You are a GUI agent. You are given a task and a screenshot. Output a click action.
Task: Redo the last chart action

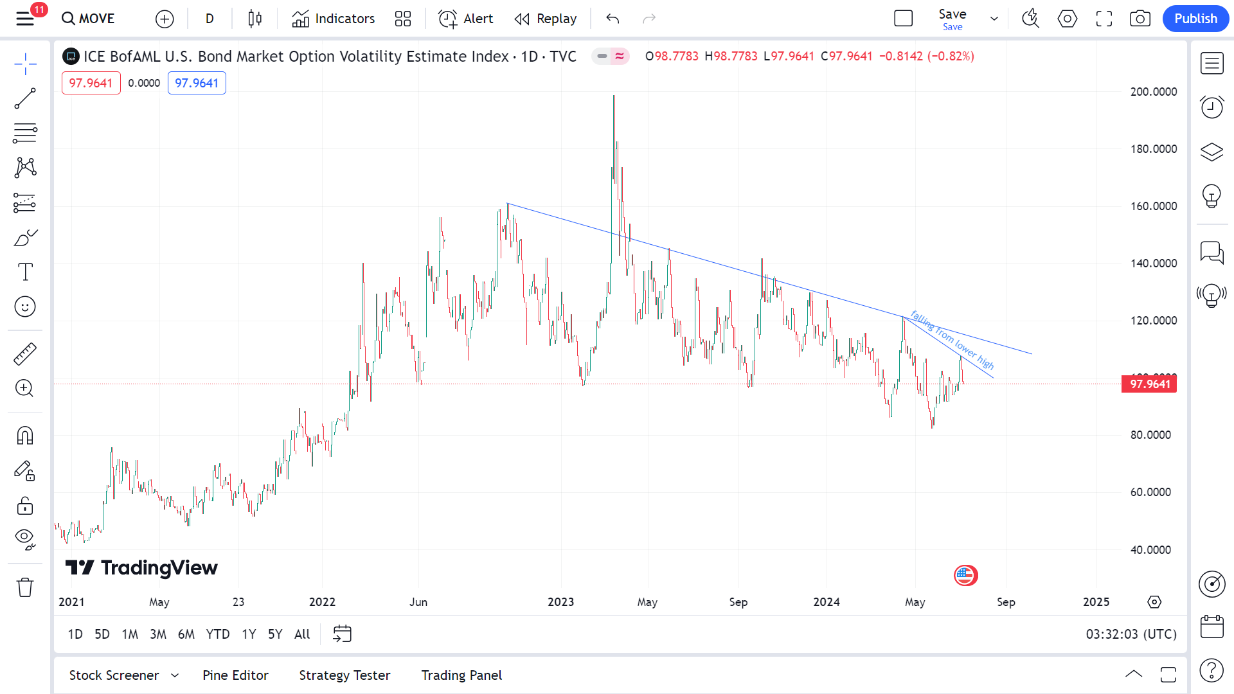coord(649,19)
